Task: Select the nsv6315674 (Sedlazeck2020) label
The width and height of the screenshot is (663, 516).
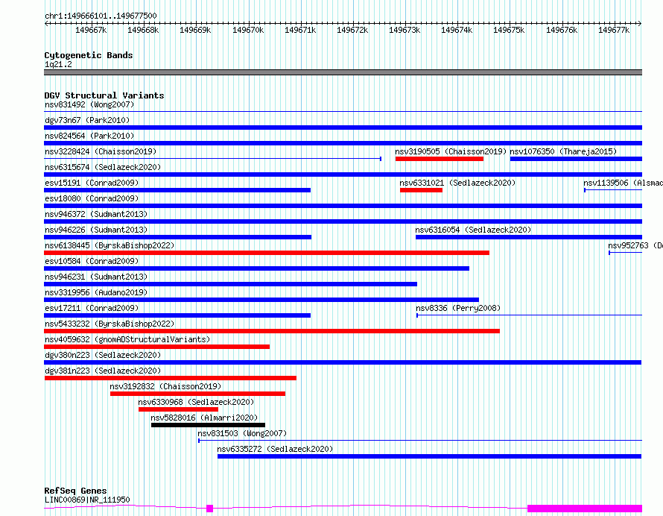Action: pos(103,167)
